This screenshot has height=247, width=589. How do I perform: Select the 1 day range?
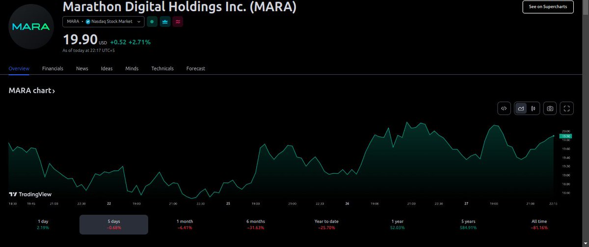click(44, 225)
